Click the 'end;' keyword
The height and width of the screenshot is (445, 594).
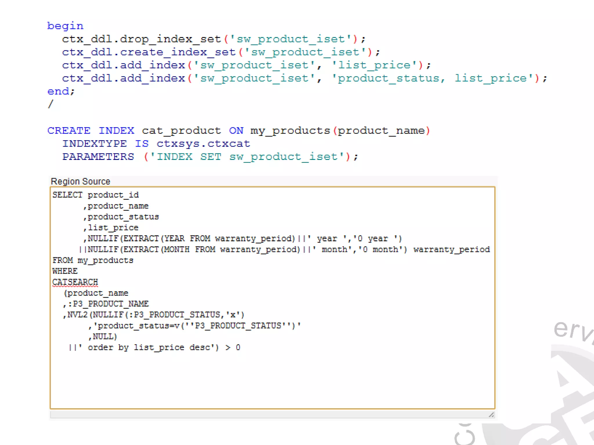[61, 91]
